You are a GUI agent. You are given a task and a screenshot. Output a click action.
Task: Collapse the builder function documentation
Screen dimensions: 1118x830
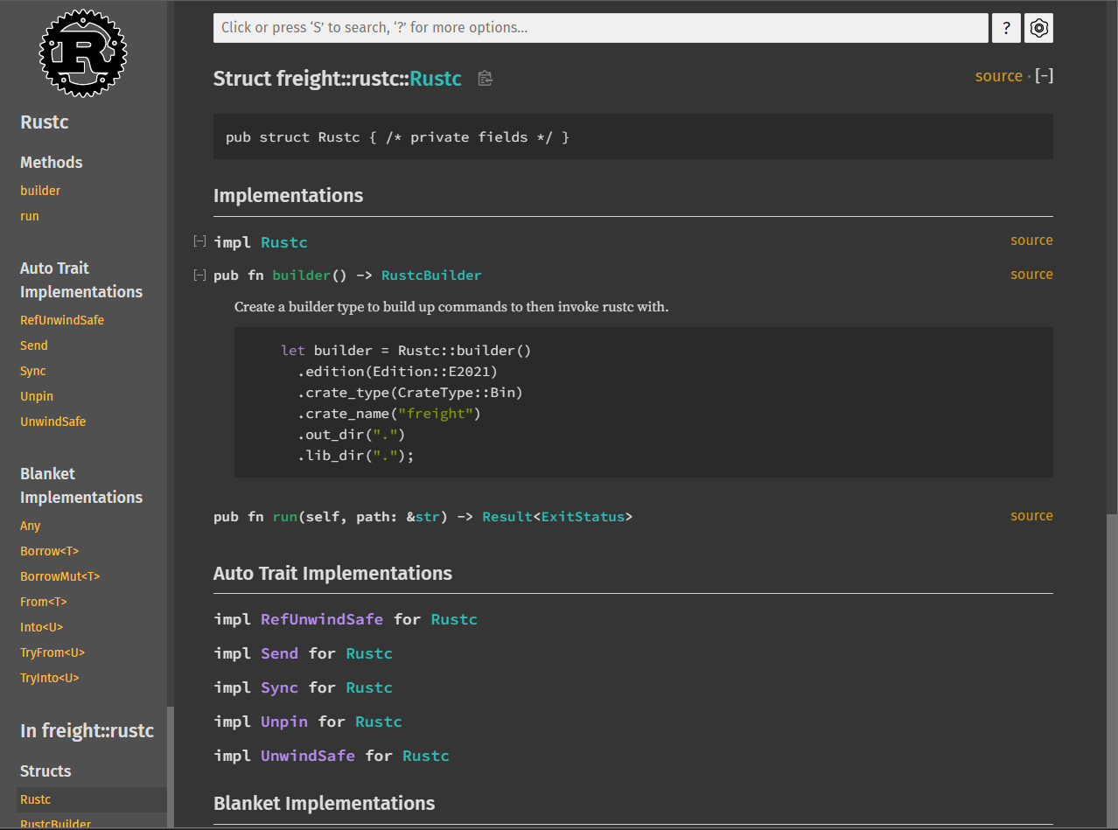pos(199,275)
